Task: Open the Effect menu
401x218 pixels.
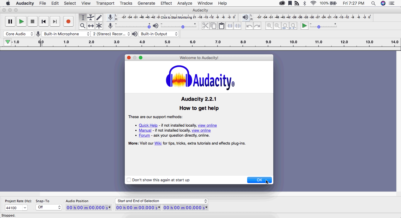Action: (x=166, y=3)
